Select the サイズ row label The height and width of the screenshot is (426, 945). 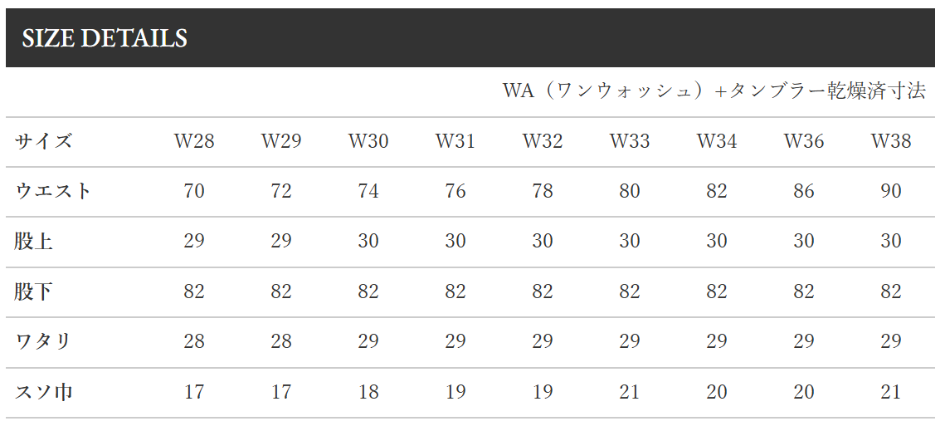coord(43,141)
